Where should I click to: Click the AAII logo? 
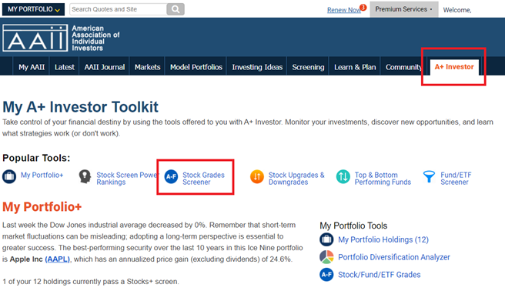pos(35,38)
